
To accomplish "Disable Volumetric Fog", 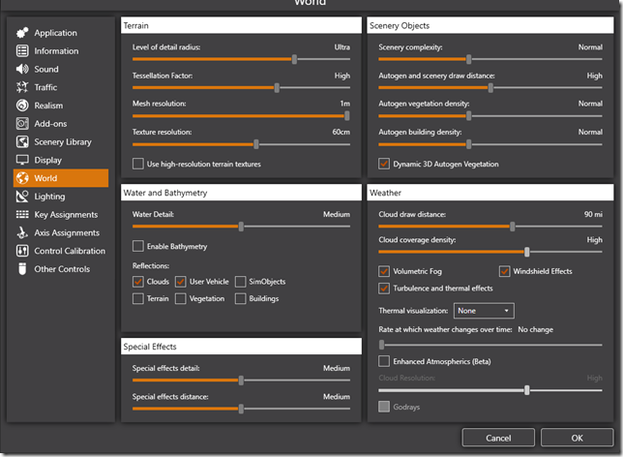I will tap(384, 271).
